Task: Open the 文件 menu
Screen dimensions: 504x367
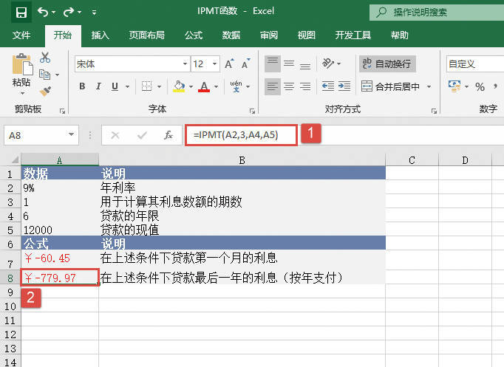Action: tap(21, 35)
